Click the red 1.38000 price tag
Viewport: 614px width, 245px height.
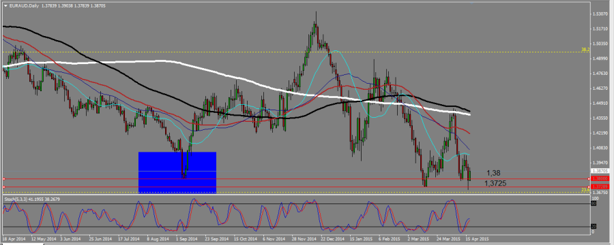coord(600,178)
